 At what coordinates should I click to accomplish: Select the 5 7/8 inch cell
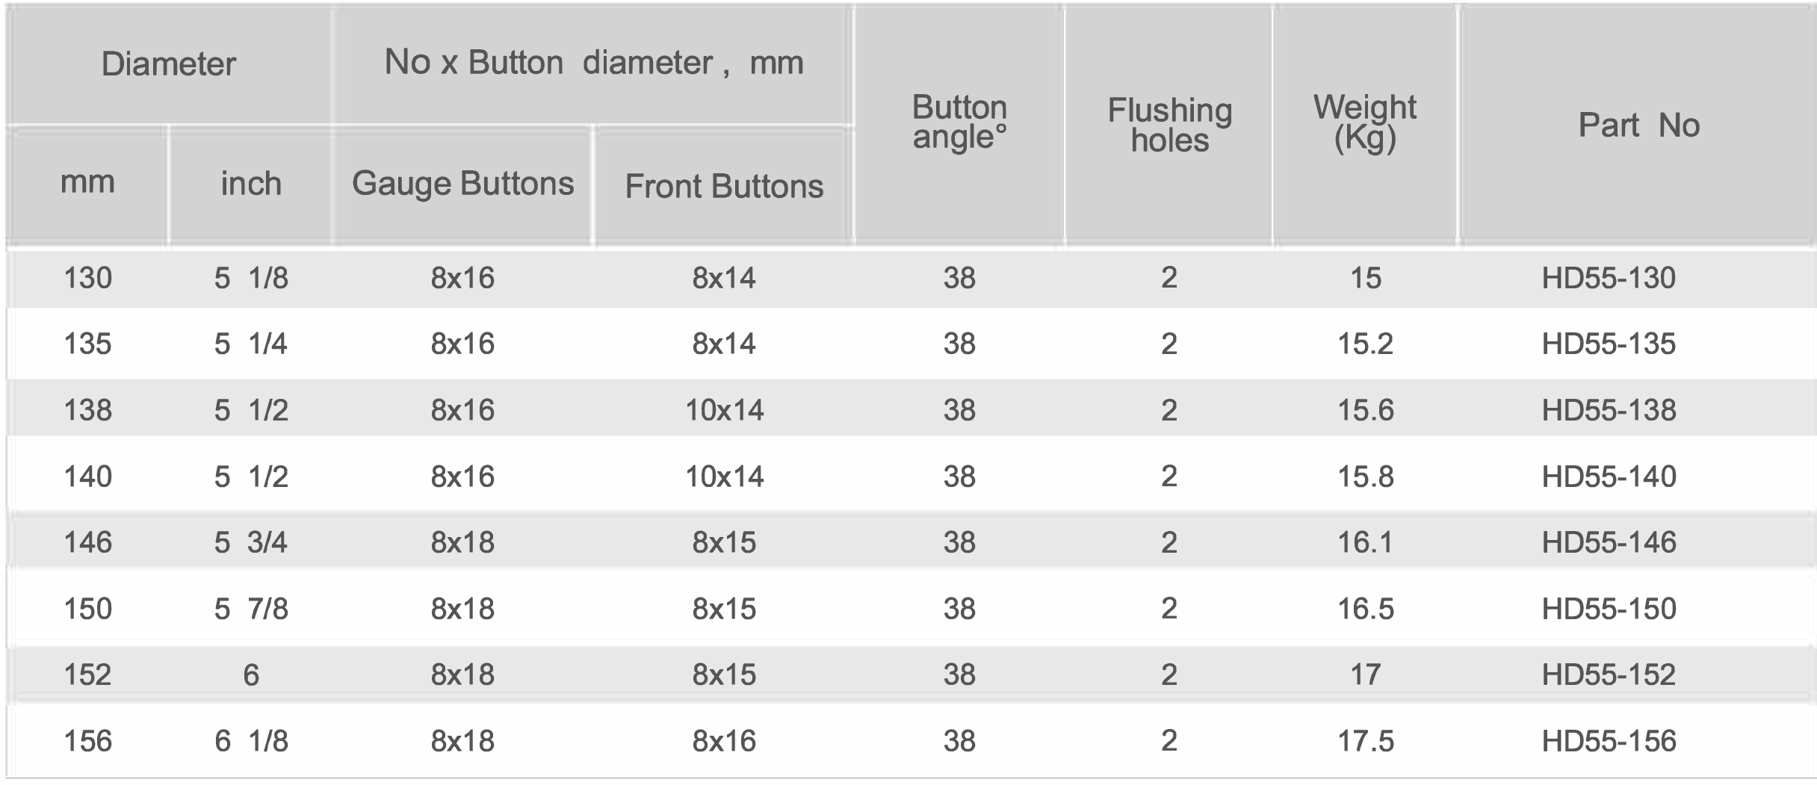click(251, 609)
